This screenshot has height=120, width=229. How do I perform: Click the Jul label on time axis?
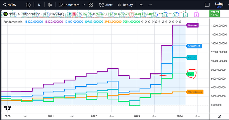(72, 116)
